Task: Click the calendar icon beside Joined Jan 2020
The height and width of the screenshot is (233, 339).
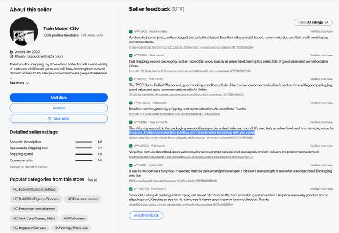Action: (x=12, y=52)
